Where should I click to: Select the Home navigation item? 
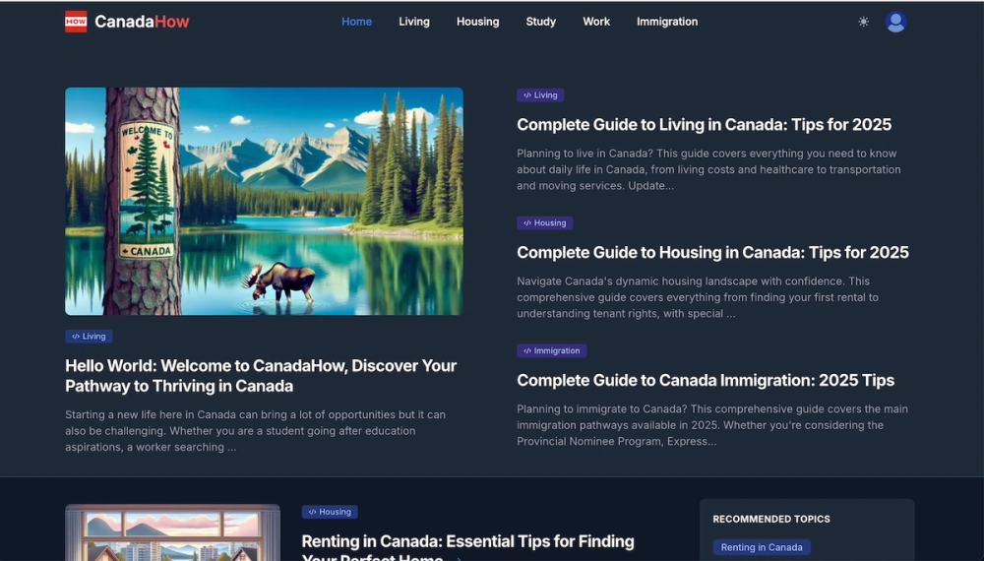(x=356, y=22)
